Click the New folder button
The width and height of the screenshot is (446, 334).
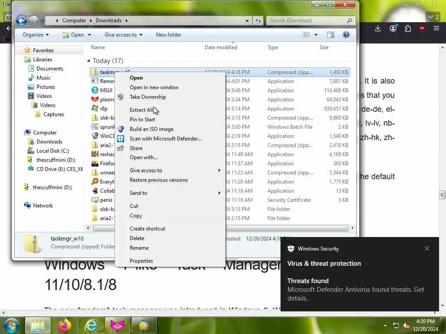click(169, 35)
